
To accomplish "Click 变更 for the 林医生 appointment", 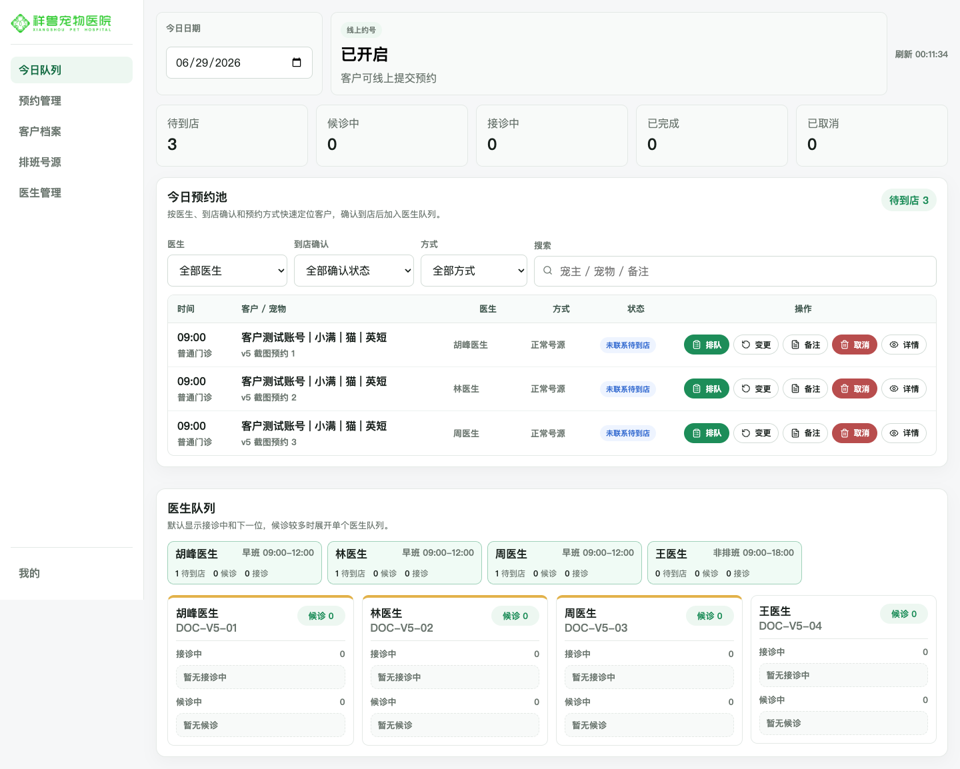I will (756, 388).
